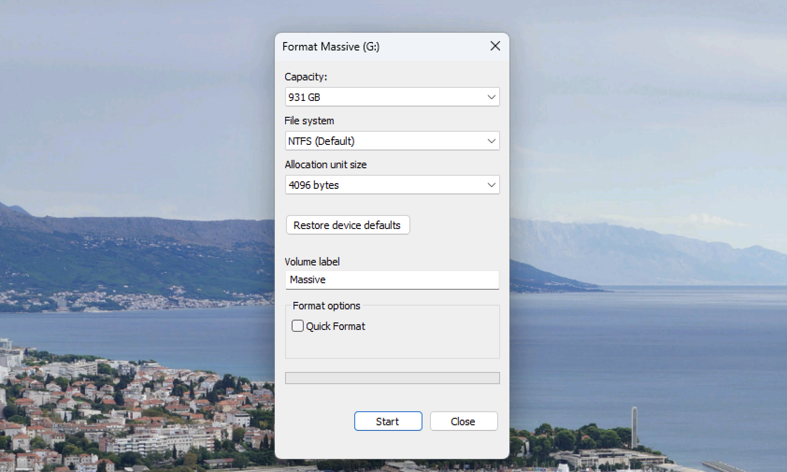This screenshot has height=472, width=787.
Task: Focus the Volume label text field
Action: click(x=392, y=280)
